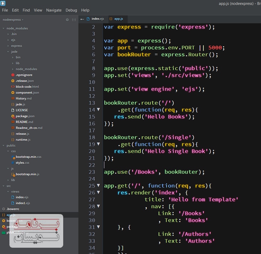Screen dimensions: 261x254
Task: Click line number 11 in the gutter
Action: [x=92, y=89]
